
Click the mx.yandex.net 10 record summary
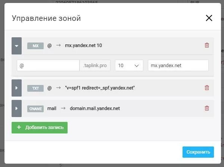(83, 45)
